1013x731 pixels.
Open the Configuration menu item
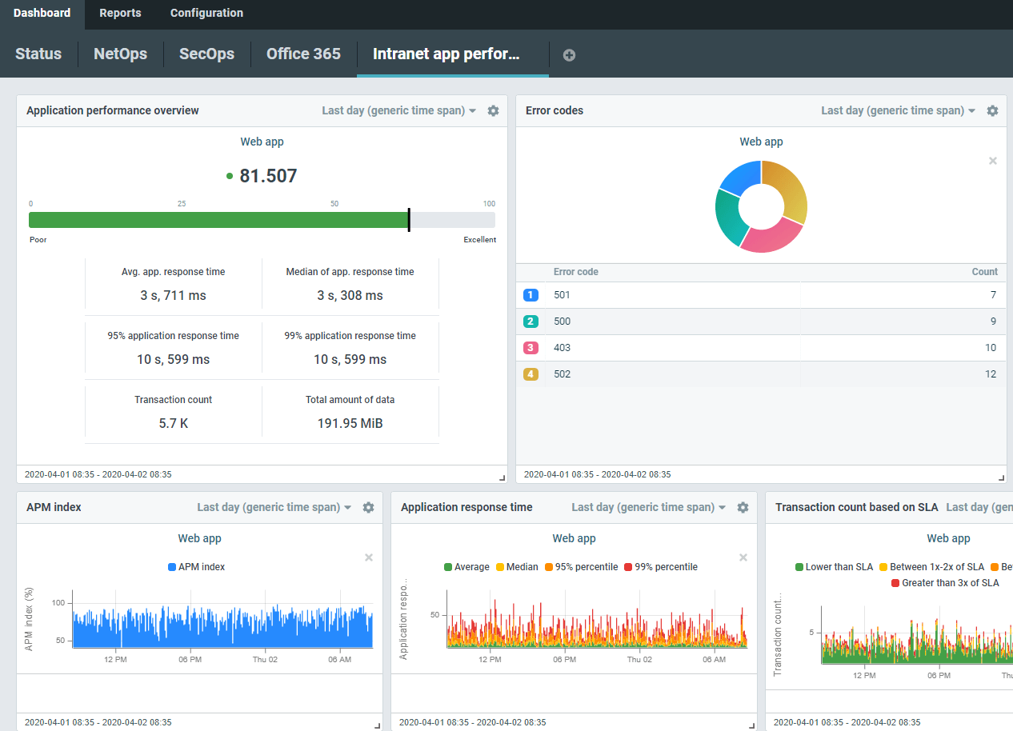click(x=206, y=14)
